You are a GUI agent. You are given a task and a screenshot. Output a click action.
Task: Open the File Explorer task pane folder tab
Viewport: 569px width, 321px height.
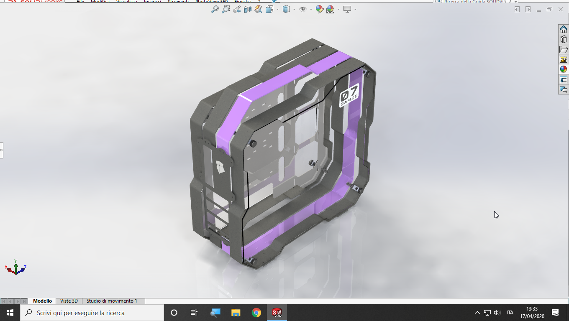(x=564, y=49)
